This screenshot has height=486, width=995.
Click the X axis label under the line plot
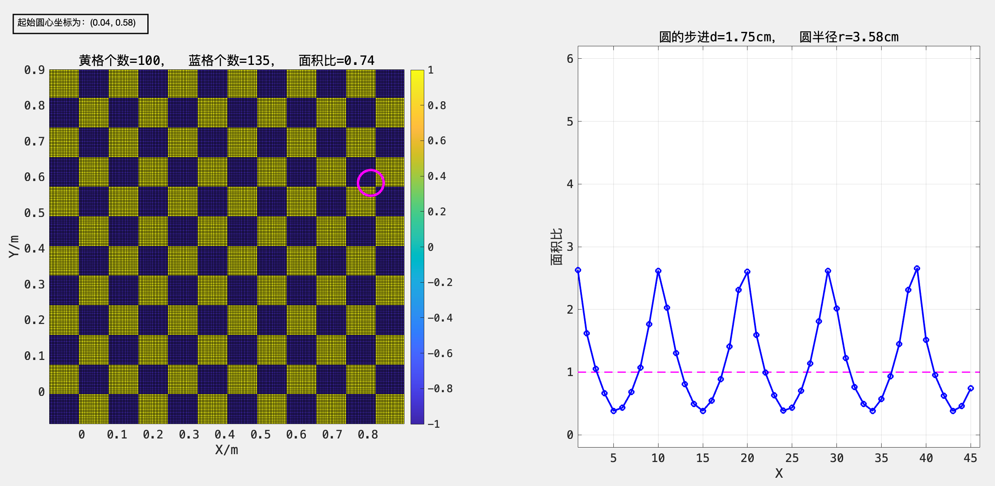pos(779,473)
